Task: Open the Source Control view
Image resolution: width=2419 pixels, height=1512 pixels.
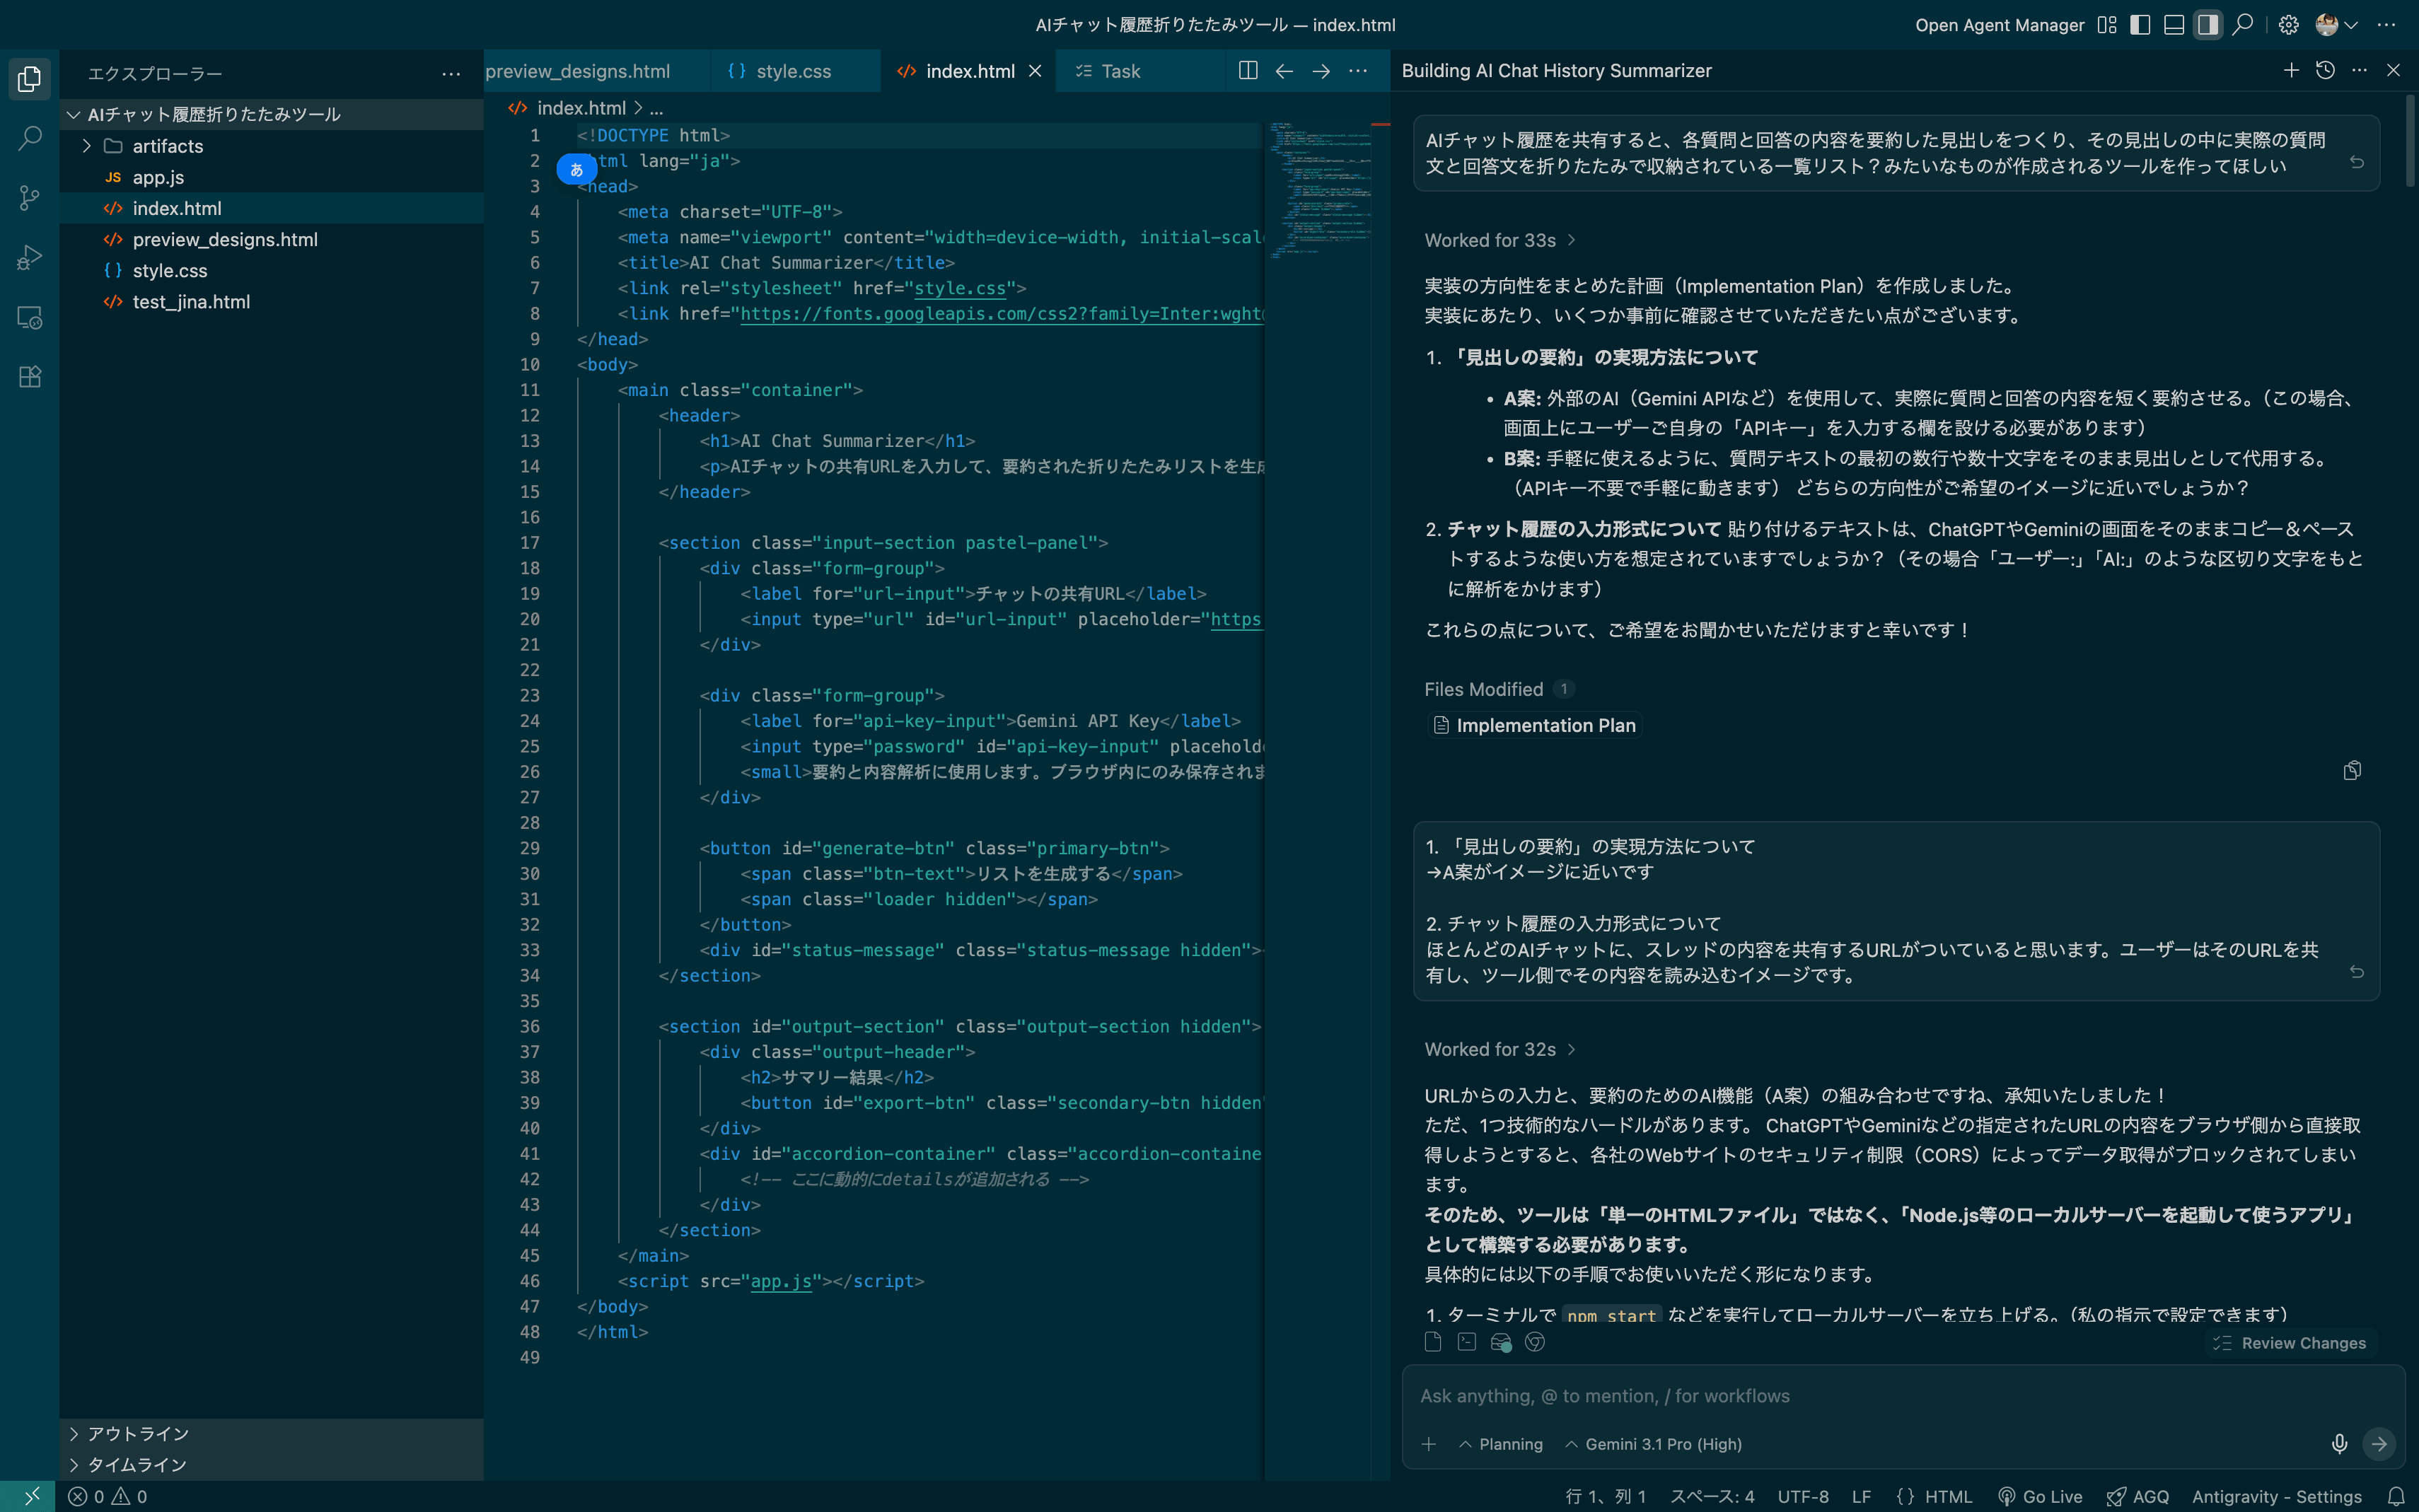Action: (30, 198)
